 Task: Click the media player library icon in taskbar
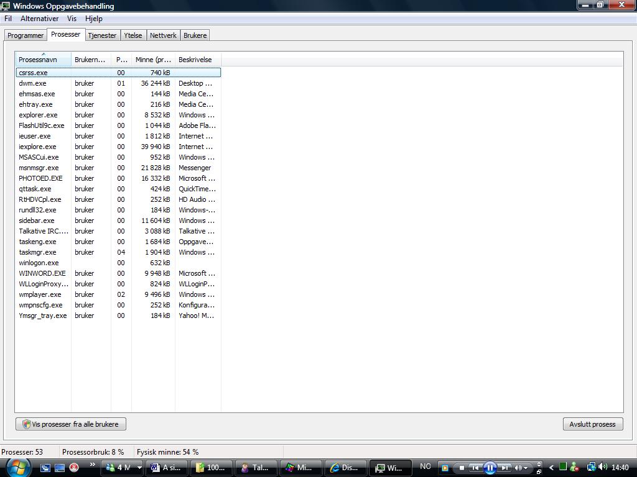click(445, 468)
